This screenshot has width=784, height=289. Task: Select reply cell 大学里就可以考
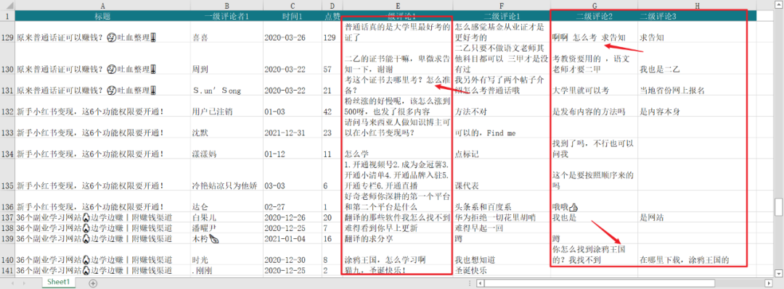pos(594,85)
